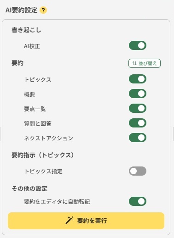Toggle off 質問と回答 switch
The height and width of the screenshot is (238, 174).
[138, 123]
